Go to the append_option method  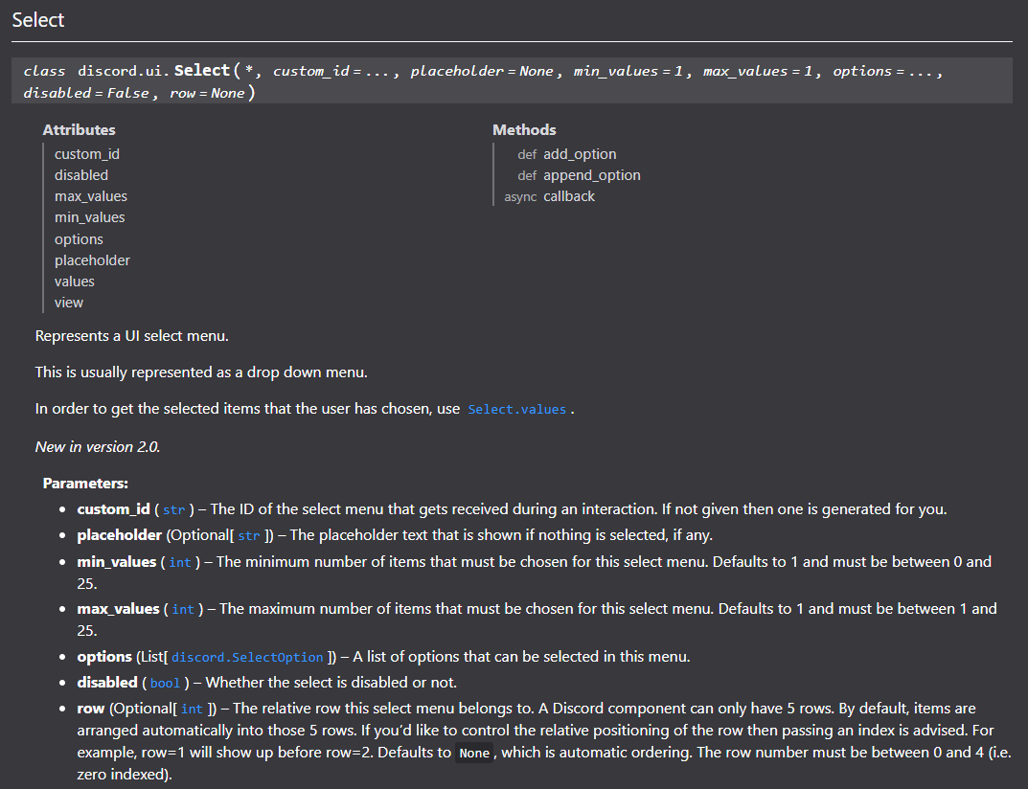(x=591, y=175)
